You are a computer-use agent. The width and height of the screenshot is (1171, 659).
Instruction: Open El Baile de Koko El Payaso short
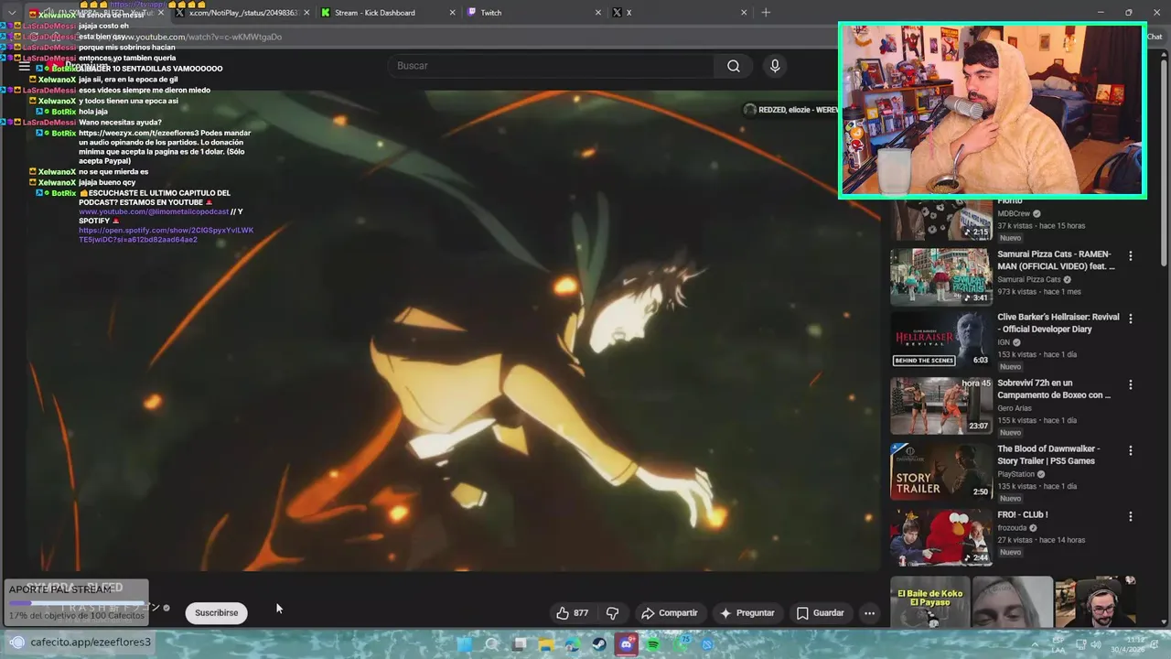[929, 602]
